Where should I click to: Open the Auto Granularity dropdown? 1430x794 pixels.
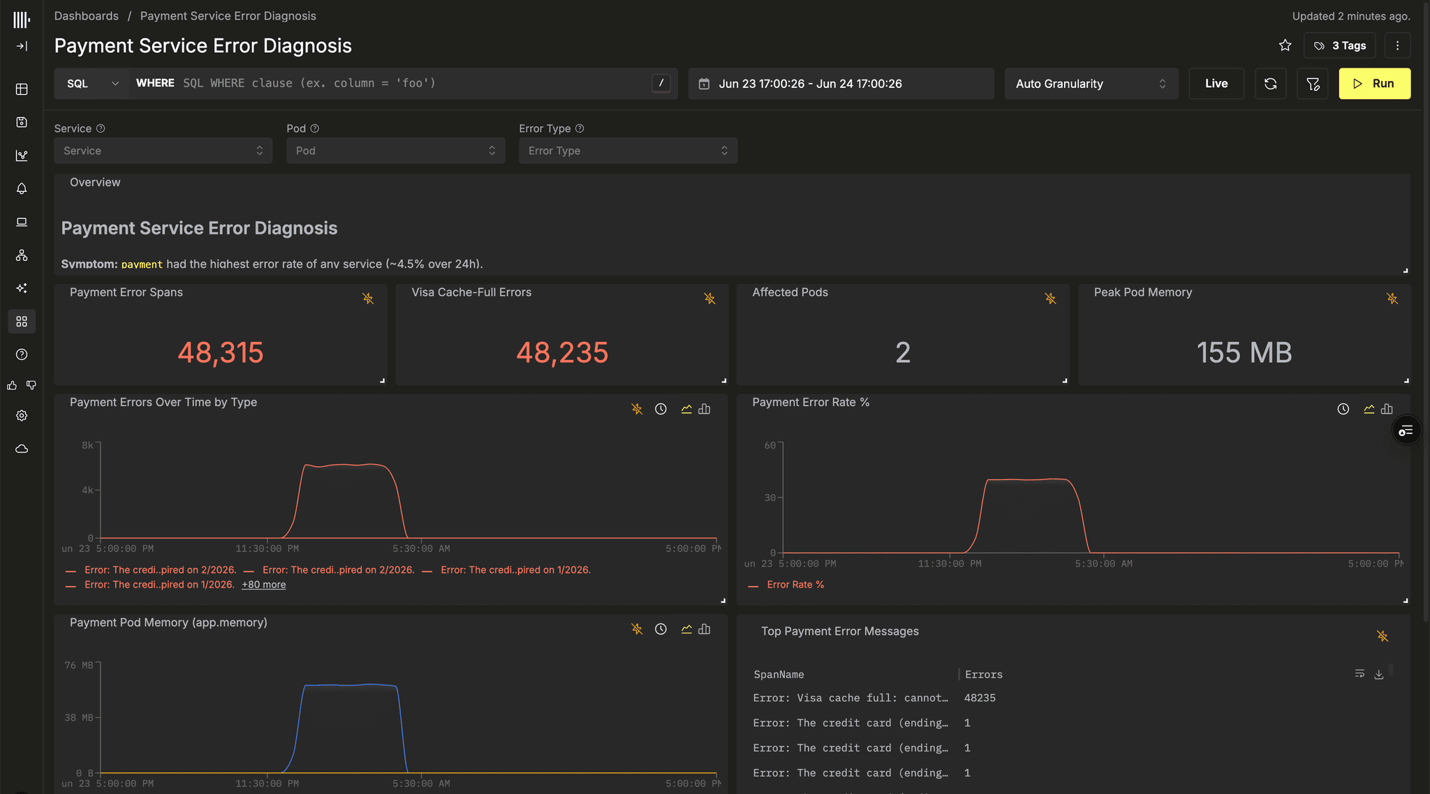pos(1091,84)
